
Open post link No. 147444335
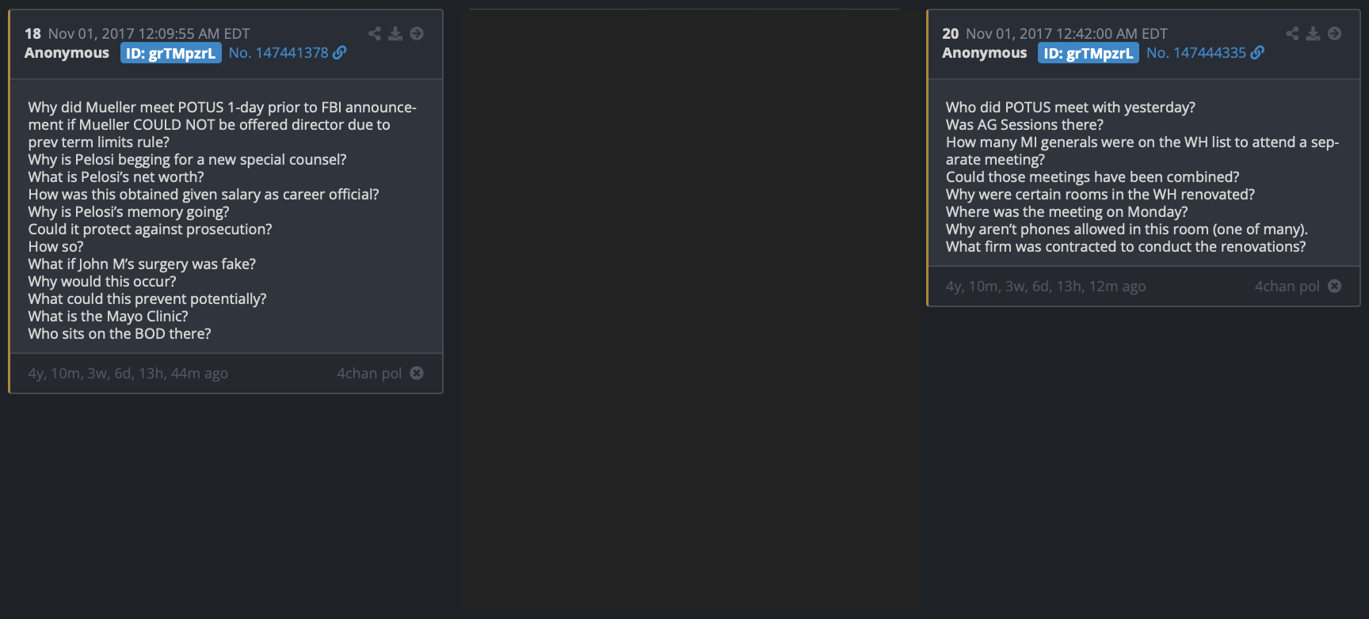click(x=1196, y=52)
